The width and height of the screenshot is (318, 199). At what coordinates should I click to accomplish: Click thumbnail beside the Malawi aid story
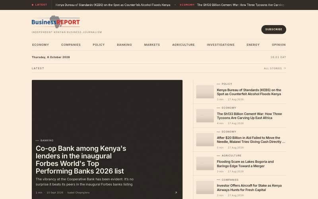(205, 140)
